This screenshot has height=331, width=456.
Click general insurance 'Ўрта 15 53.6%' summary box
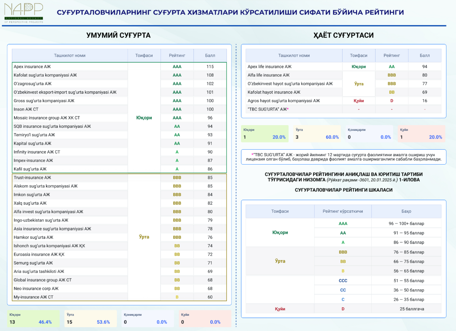coord(90,318)
